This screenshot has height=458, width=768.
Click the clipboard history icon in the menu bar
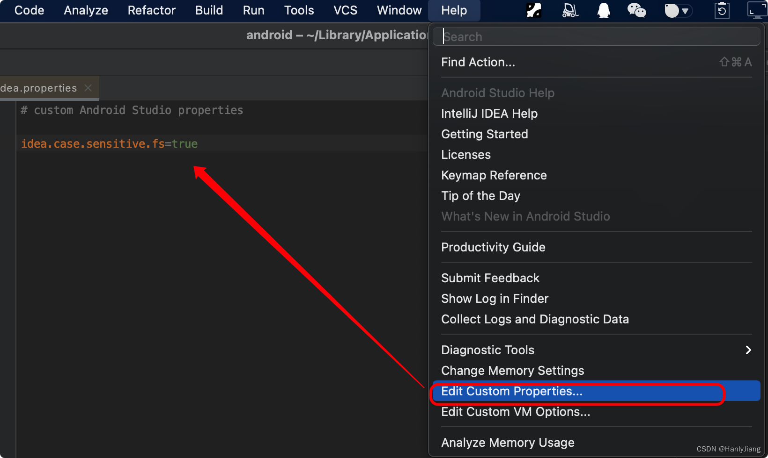722,10
